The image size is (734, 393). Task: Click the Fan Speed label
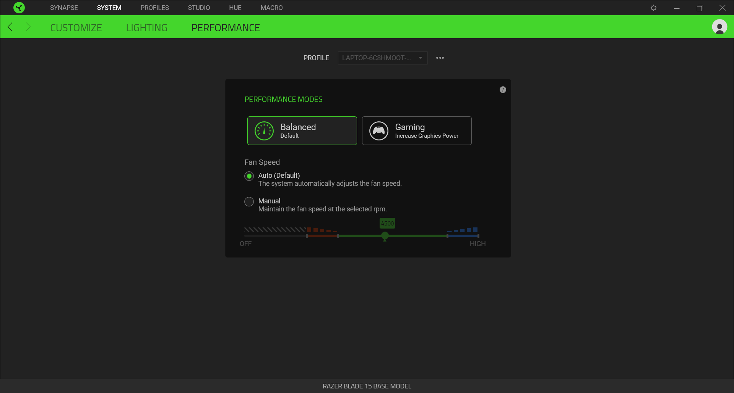262,162
